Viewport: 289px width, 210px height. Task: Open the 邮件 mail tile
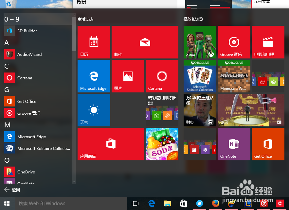tap(145, 42)
